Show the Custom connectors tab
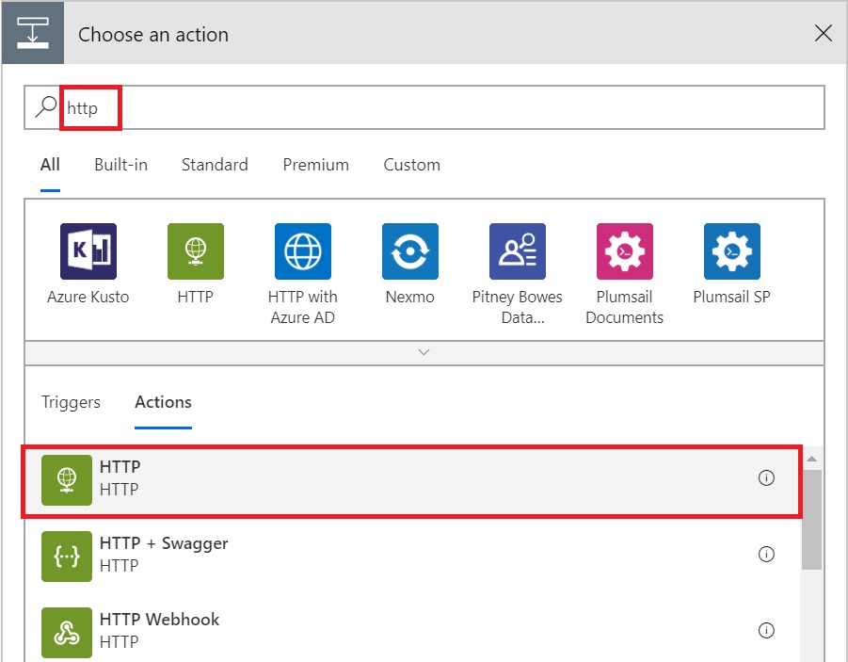848x662 pixels. pyautogui.click(x=411, y=165)
